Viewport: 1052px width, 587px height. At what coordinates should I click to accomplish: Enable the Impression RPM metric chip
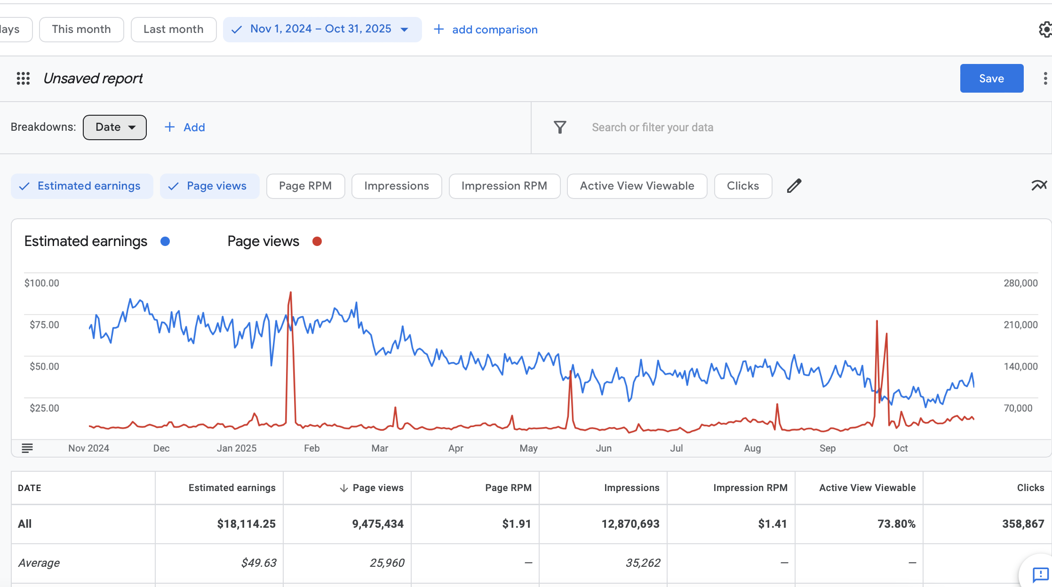504,186
